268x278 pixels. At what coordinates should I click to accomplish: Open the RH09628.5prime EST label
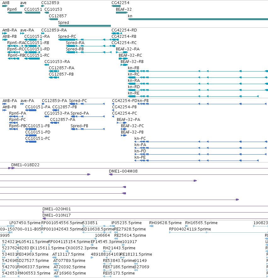(x=165, y=223)
